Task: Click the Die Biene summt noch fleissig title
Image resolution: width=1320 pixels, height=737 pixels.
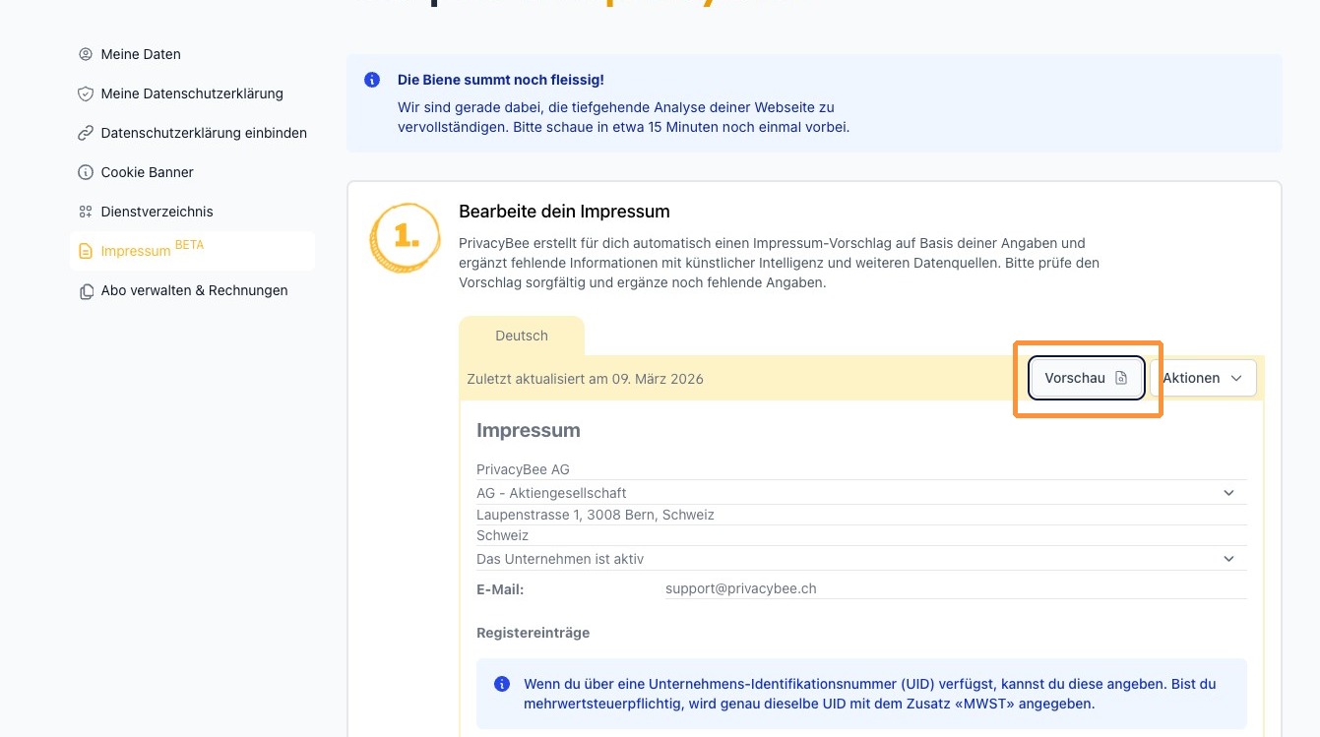Action: [x=501, y=80]
